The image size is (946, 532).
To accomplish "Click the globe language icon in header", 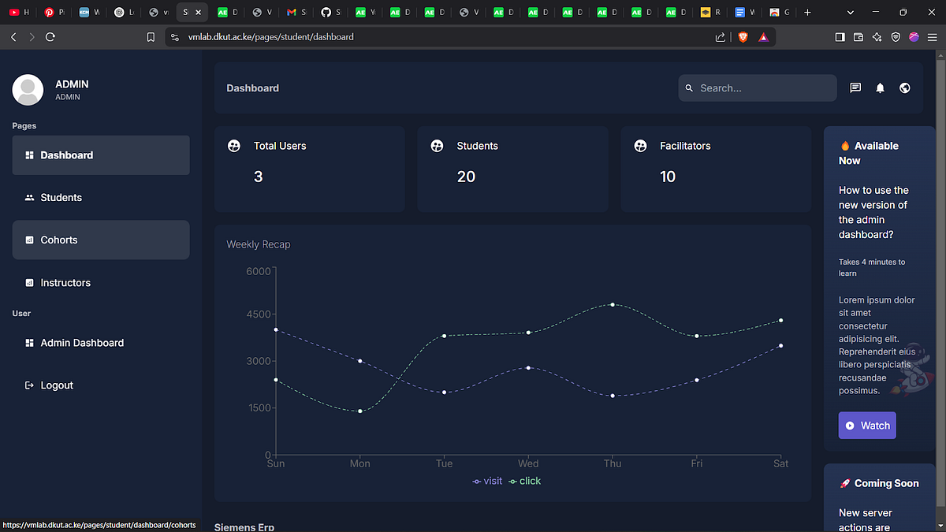I will point(905,88).
